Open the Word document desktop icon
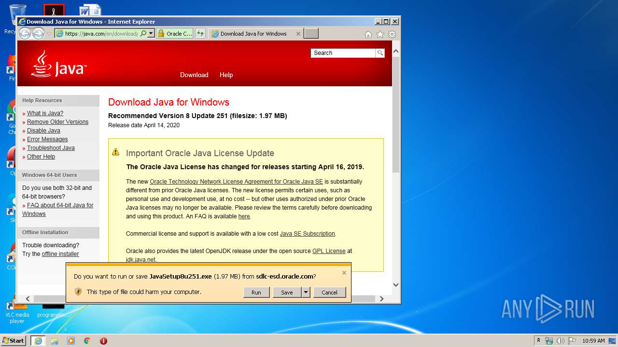This screenshot has height=347, width=618. (x=90, y=11)
